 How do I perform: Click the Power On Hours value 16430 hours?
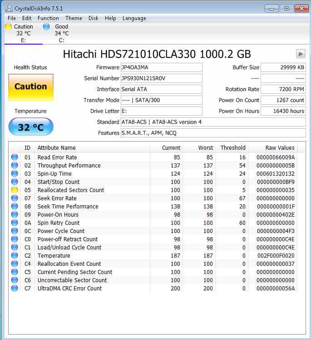coord(283,111)
